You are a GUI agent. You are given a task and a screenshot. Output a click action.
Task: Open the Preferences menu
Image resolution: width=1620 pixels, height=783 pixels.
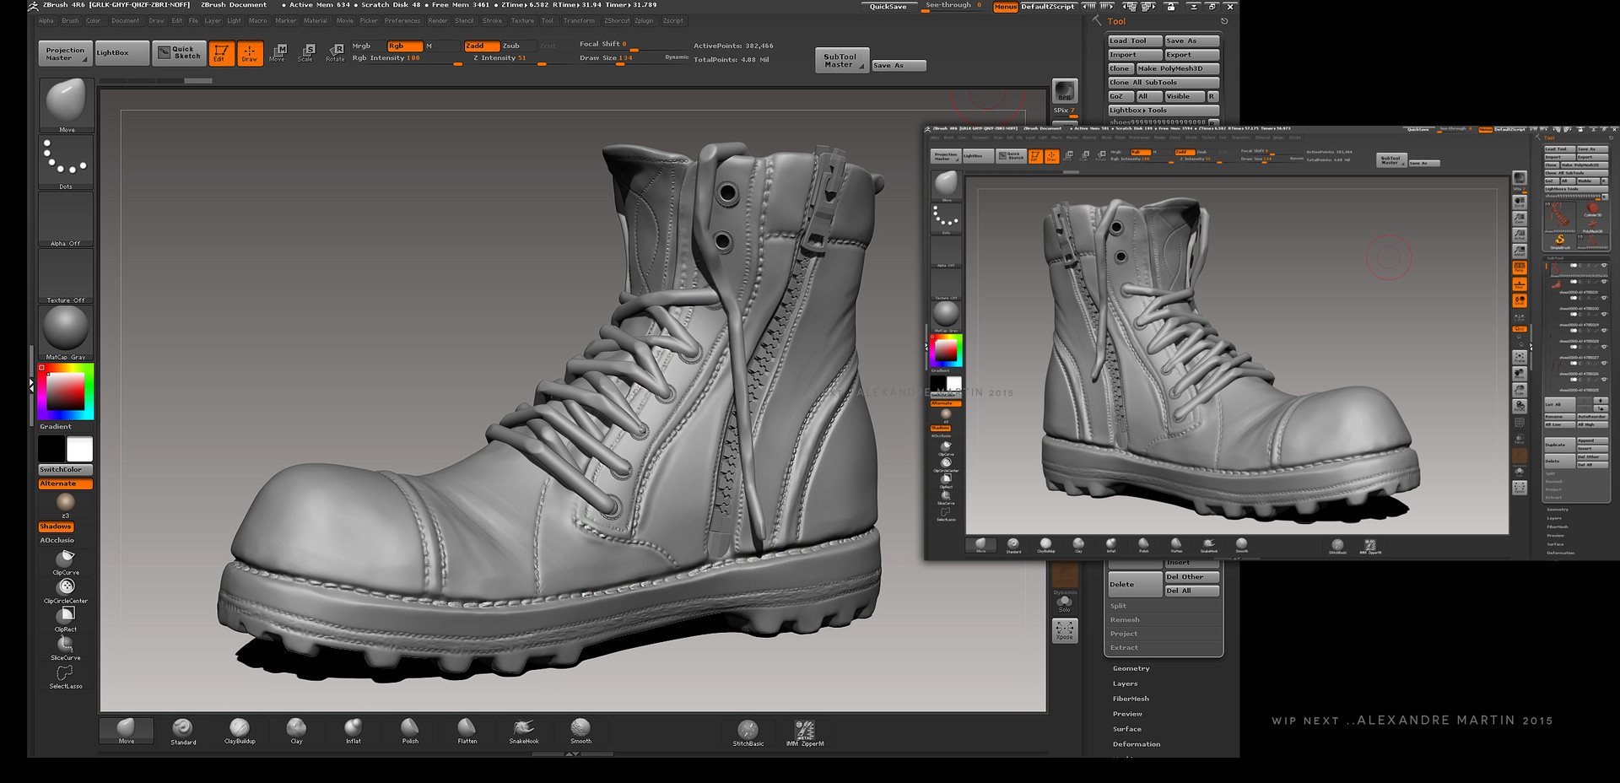pos(402,20)
